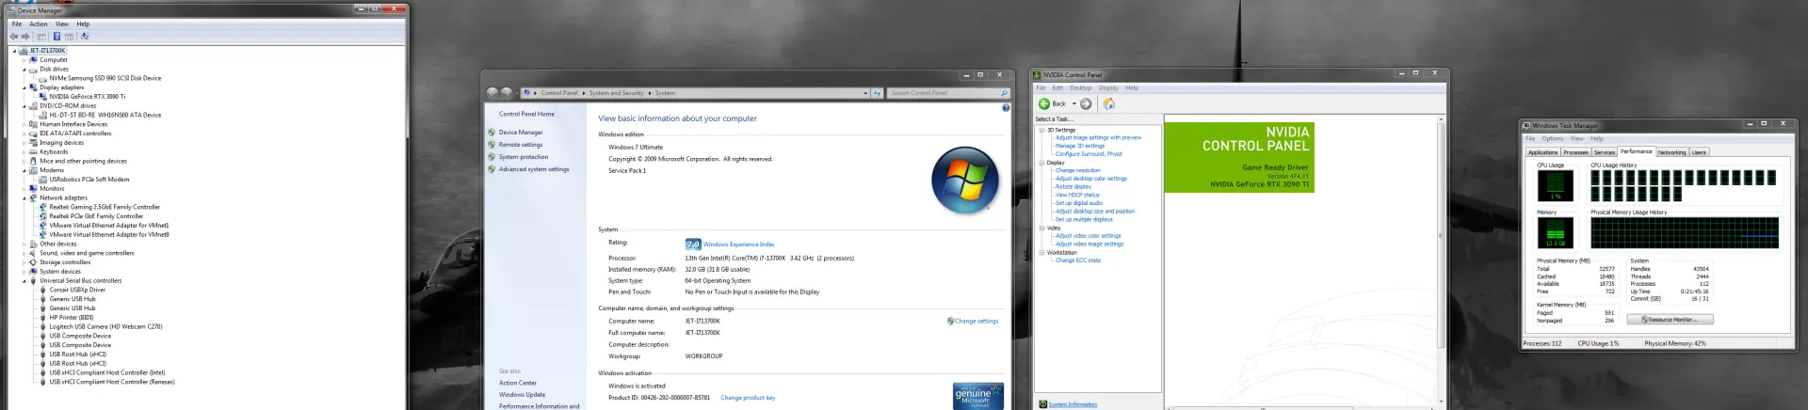Open the Action menu in Device Manager
Screen dimensions: 1808x410
click(39, 24)
